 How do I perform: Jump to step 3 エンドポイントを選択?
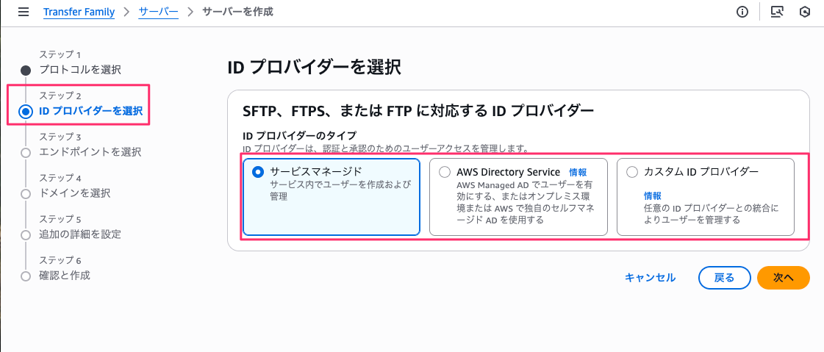point(90,152)
